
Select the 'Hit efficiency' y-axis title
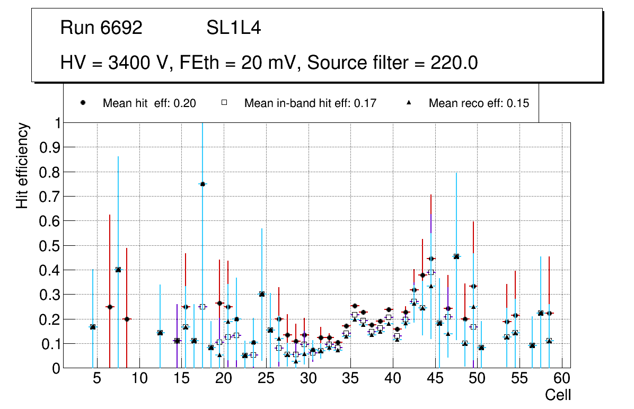pyautogui.click(x=22, y=165)
